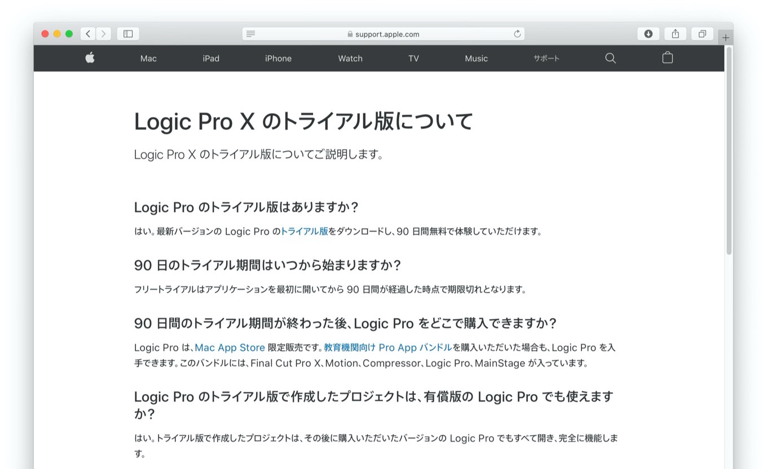
Task: Click the Apple logo in the navigation bar
Action: (x=90, y=58)
